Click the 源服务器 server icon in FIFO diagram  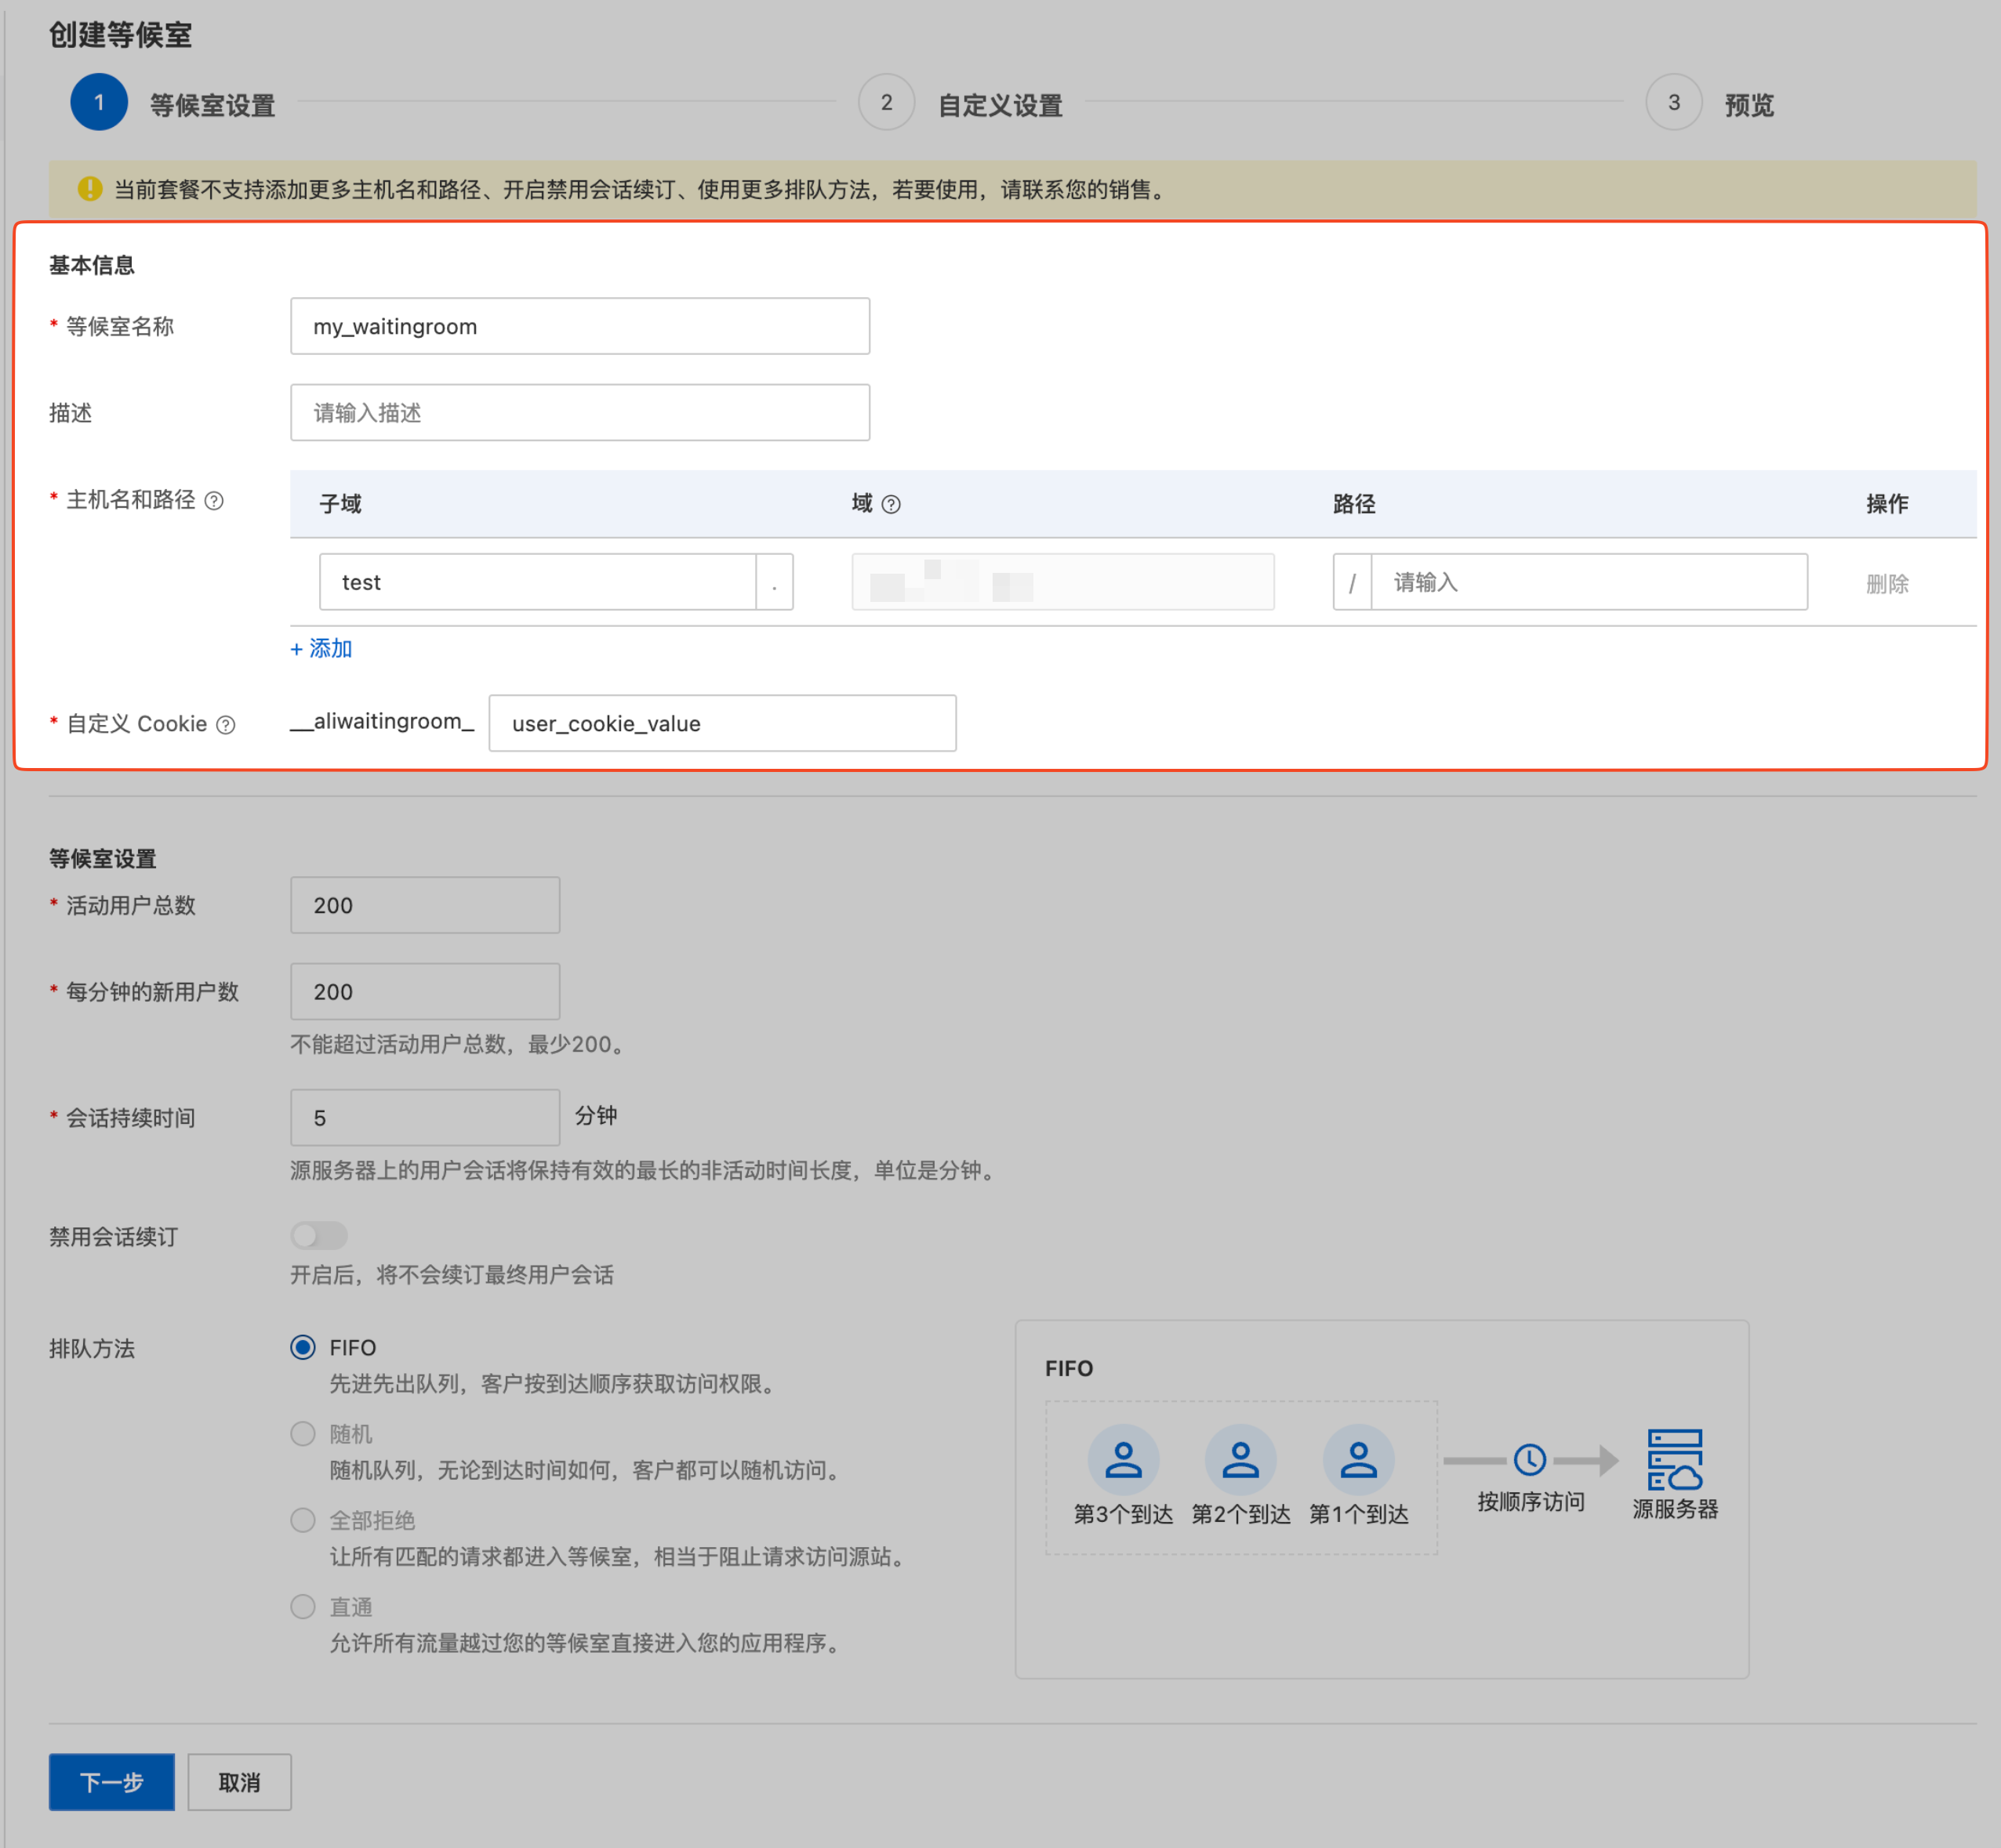(1674, 1459)
